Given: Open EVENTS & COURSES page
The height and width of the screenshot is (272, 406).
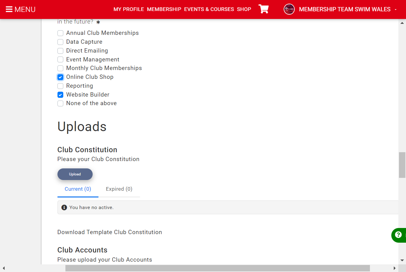Looking at the screenshot, I should (209, 9).
